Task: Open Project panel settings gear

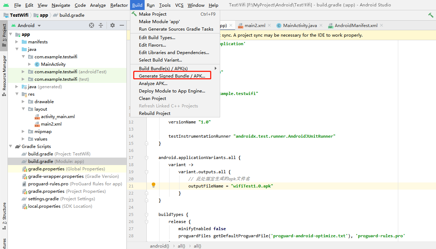Action: [113, 25]
